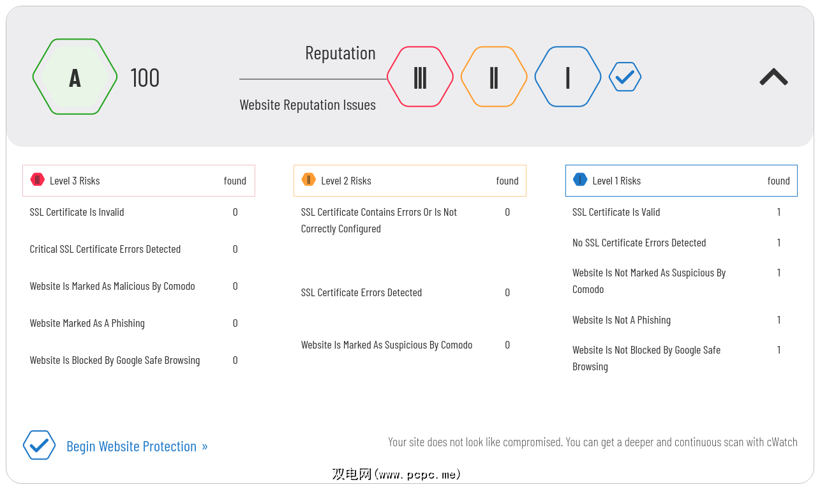The height and width of the screenshot is (489, 820).
Task: Click the small blue checkmark hexagon in header
Action: 625,77
